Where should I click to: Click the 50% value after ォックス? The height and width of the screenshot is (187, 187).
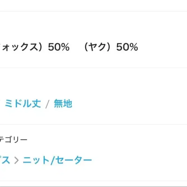pyautogui.click(x=59, y=47)
